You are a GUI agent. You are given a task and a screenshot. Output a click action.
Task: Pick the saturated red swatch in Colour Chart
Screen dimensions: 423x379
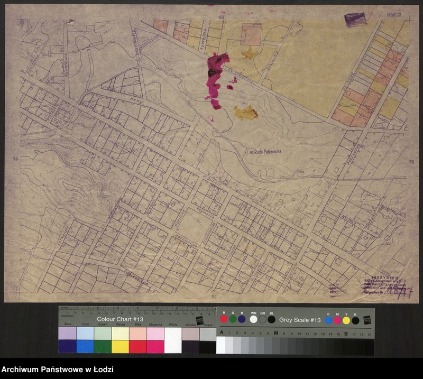pos(137,347)
